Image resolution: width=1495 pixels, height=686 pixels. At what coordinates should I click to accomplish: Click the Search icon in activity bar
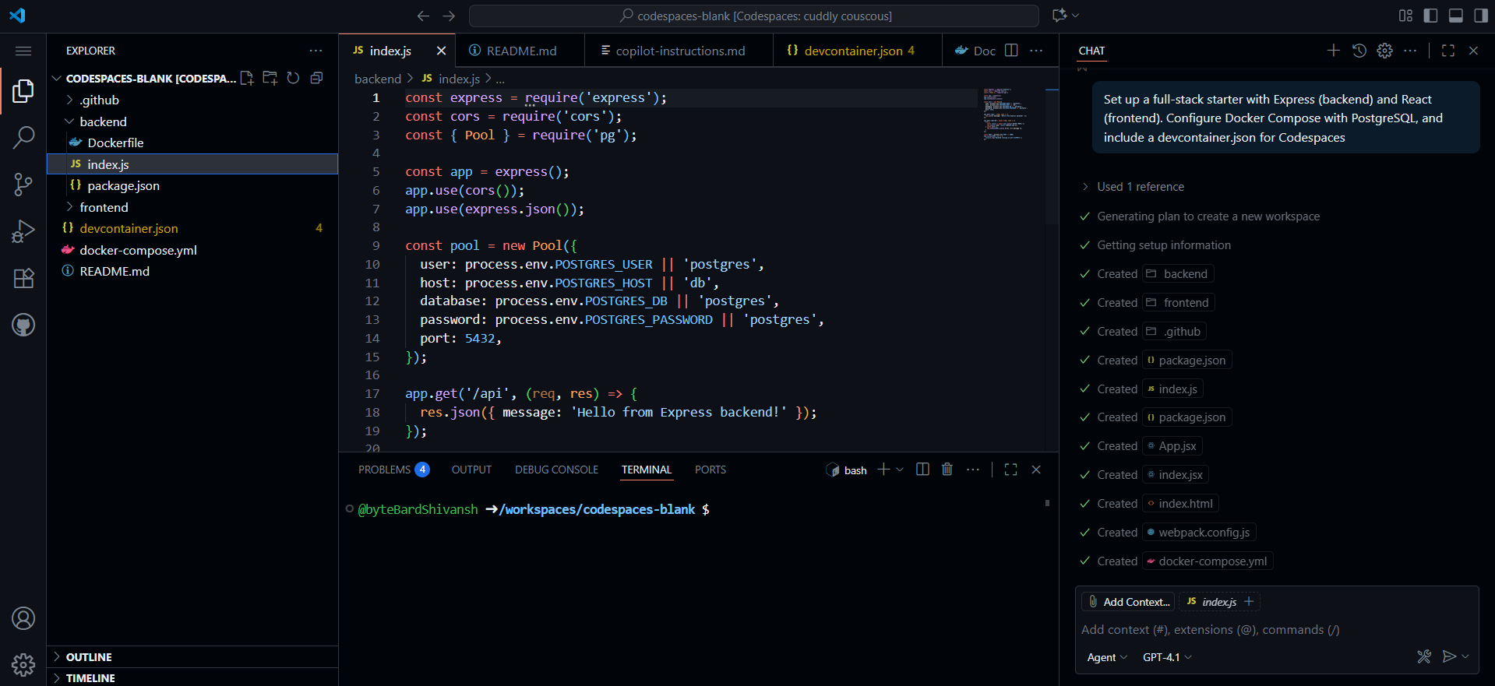(23, 138)
